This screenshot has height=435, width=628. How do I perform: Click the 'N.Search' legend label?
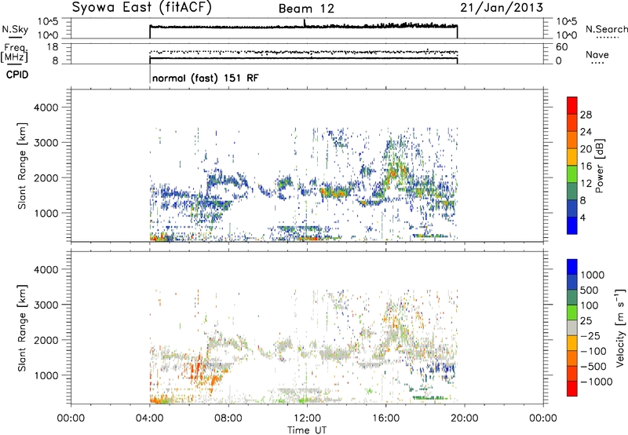click(x=606, y=29)
